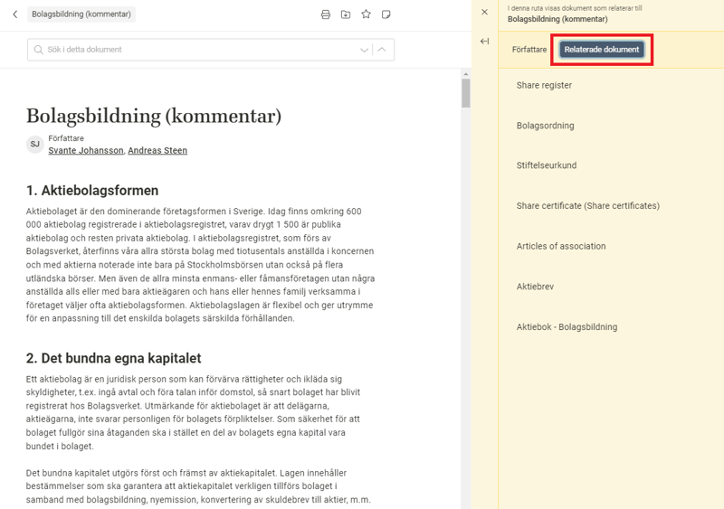Click the document's vertical scrollbar thumb
The width and height of the screenshot is (724, 509).
click(x=466, y=93)
